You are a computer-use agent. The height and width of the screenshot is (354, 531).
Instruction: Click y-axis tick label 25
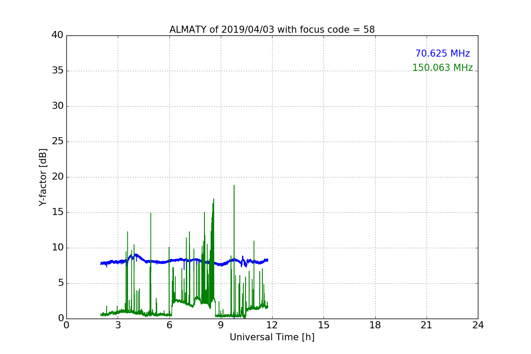58,142
